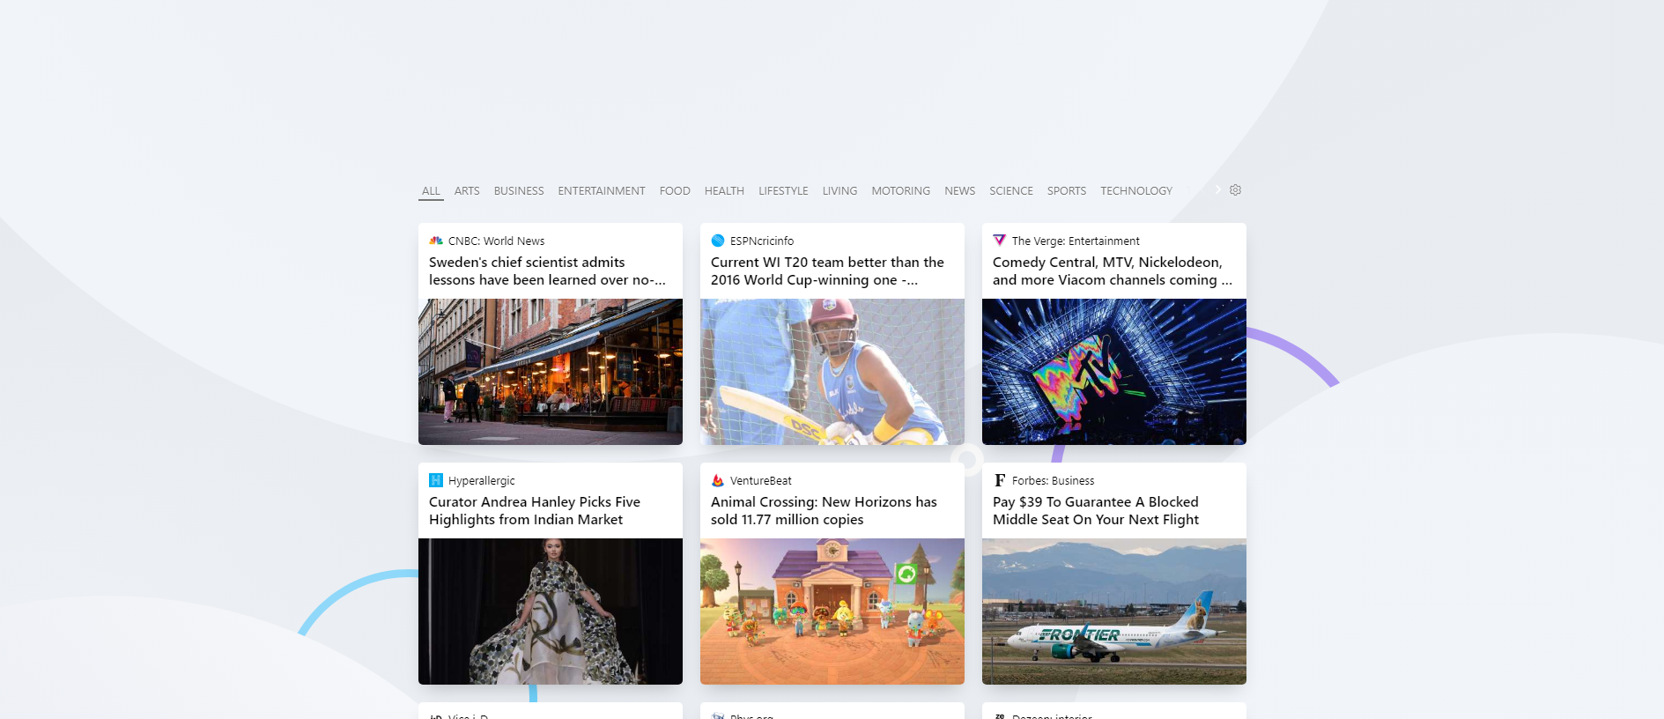Open the Hyperallergic source label
This screenshot has height=719, width=1664.
coord(482,481)
